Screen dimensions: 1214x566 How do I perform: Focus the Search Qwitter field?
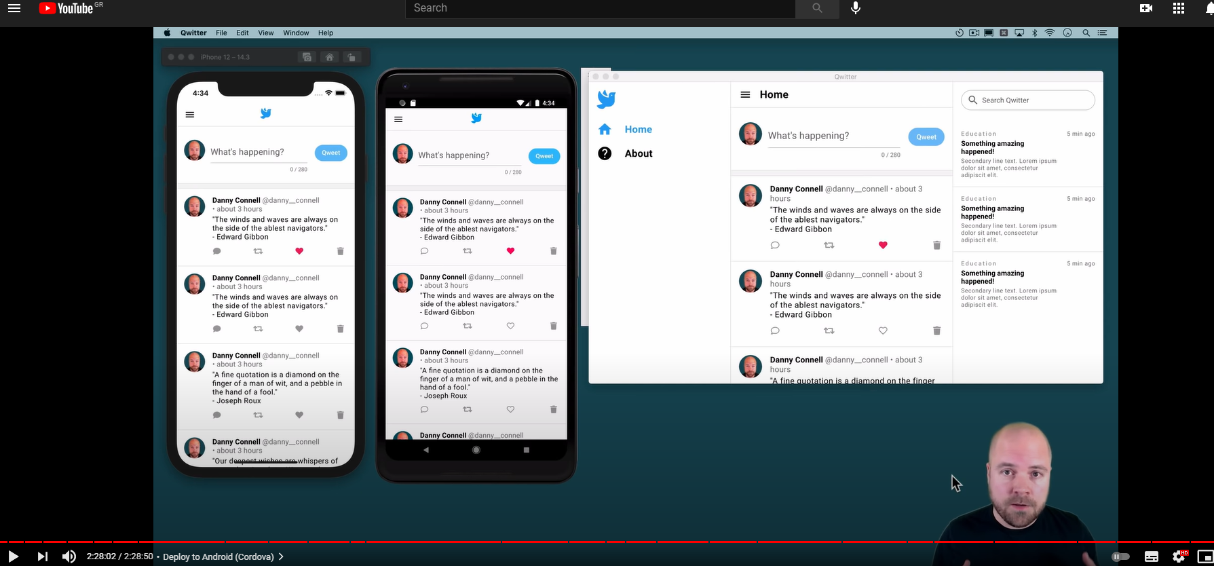1028,100
